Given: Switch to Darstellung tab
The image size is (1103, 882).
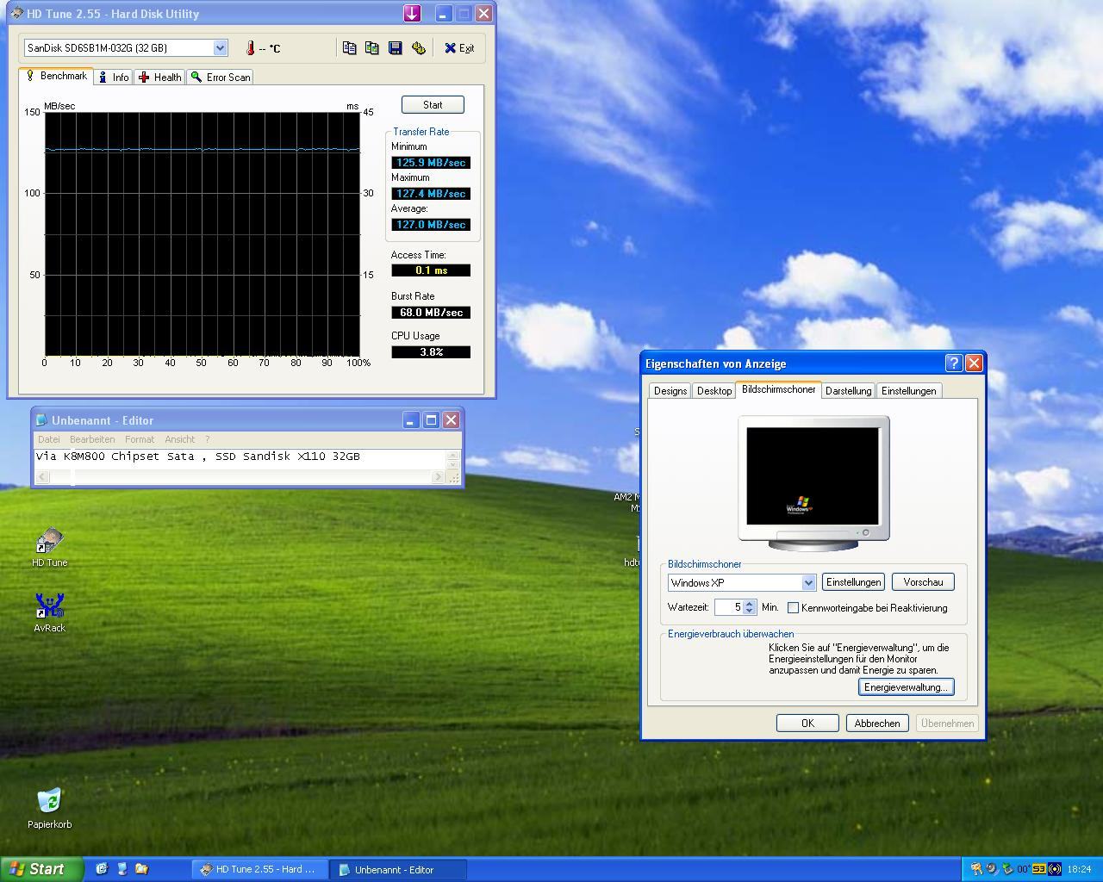Looking at the screenshot, I should [849, 390].
